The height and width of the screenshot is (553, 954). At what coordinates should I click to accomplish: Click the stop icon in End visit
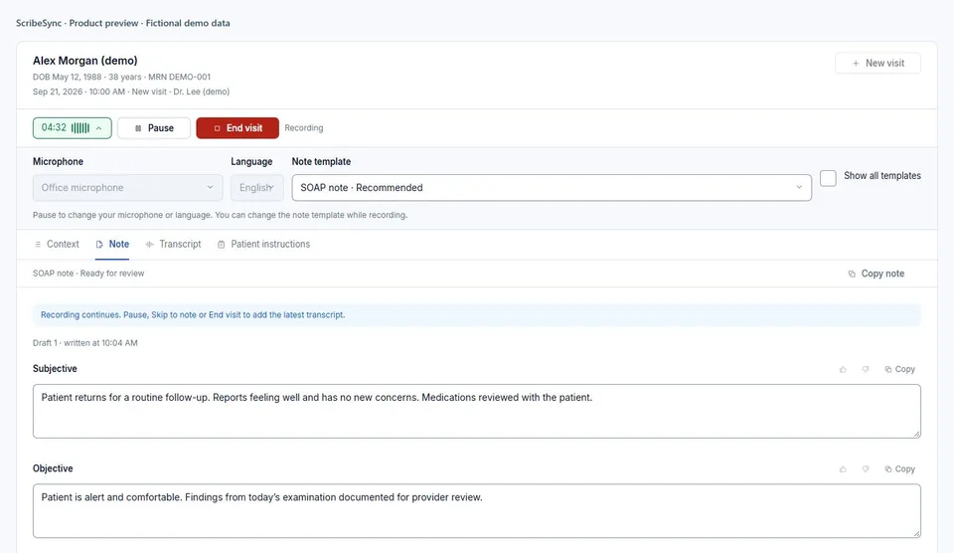(217, 128)
